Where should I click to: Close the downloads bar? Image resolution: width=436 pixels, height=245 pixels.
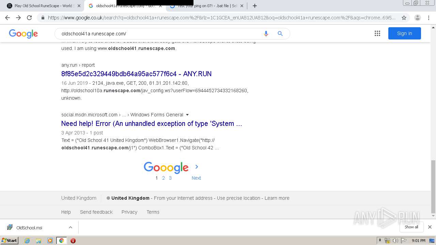(x=430, y=227)
